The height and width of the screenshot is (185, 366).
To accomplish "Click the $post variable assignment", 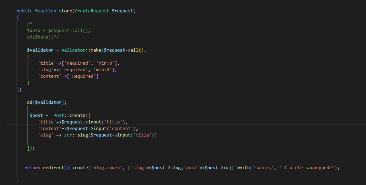I will [x=38, y=116].
